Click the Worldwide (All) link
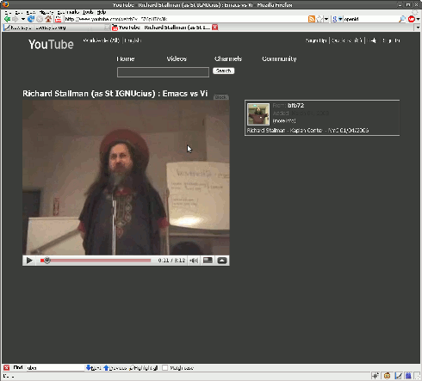This screenshot has width=422, height=381. click(x=101, y=40)
